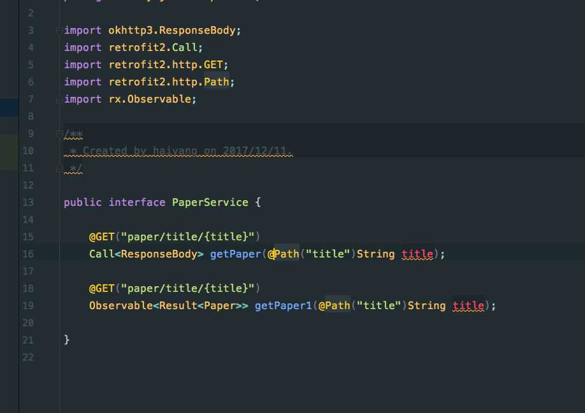This screenshot has height=413, width=585.
Task: Click the 'interface' keyword
Action: click(137, 202)
